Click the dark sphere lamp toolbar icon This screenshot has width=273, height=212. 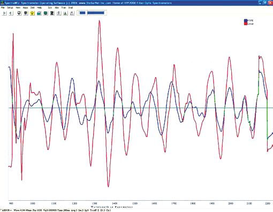tap(26, 13)
